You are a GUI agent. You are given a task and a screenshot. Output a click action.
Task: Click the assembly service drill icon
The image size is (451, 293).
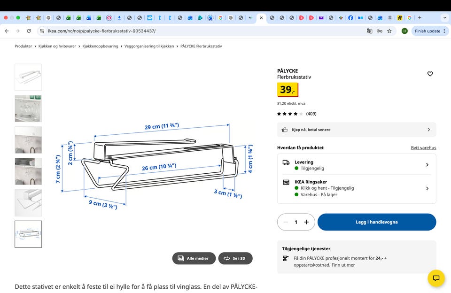(x=285, y=259)
